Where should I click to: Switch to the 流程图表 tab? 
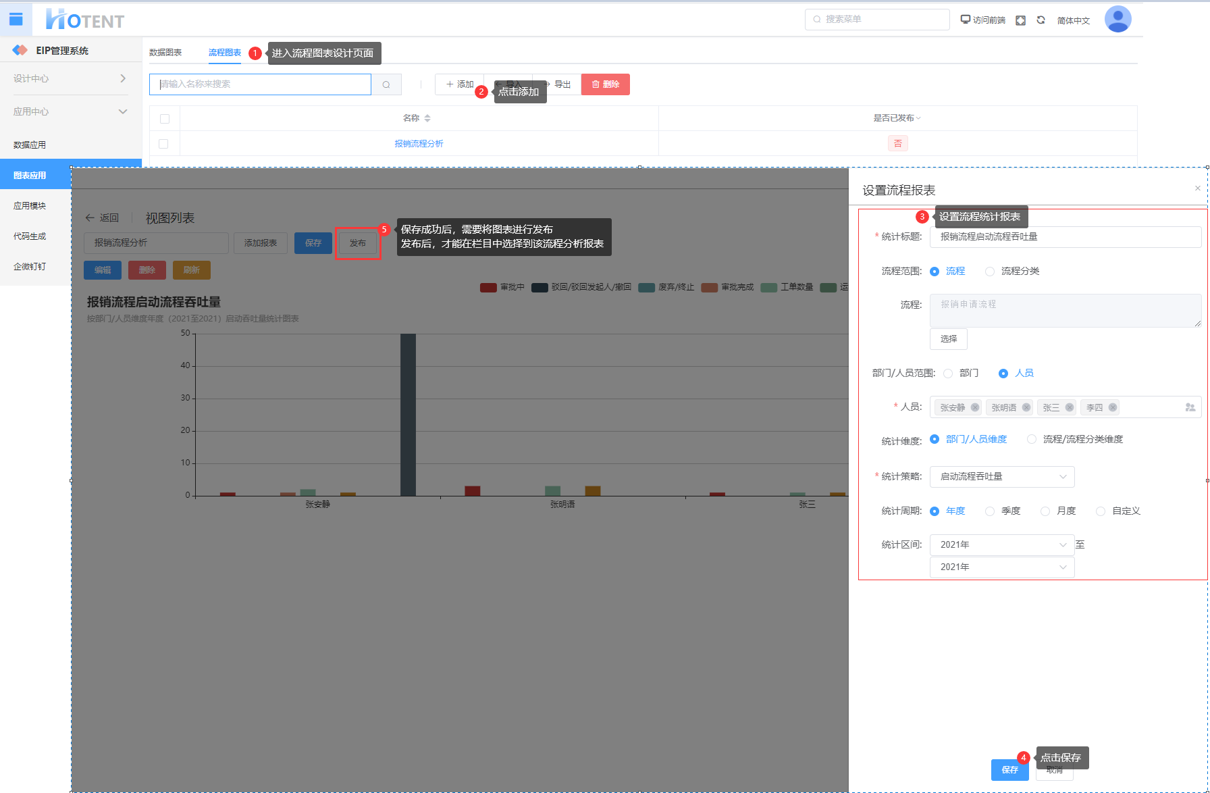coord(225,53)
